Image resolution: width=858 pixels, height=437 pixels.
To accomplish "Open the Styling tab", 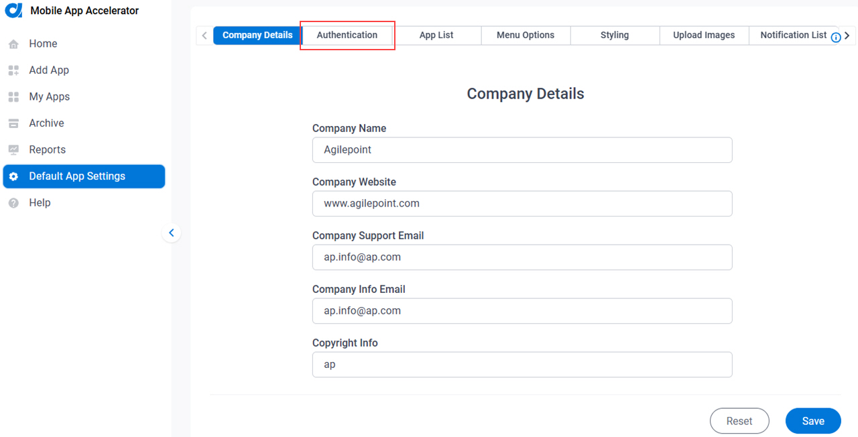I will pos(615,36).
